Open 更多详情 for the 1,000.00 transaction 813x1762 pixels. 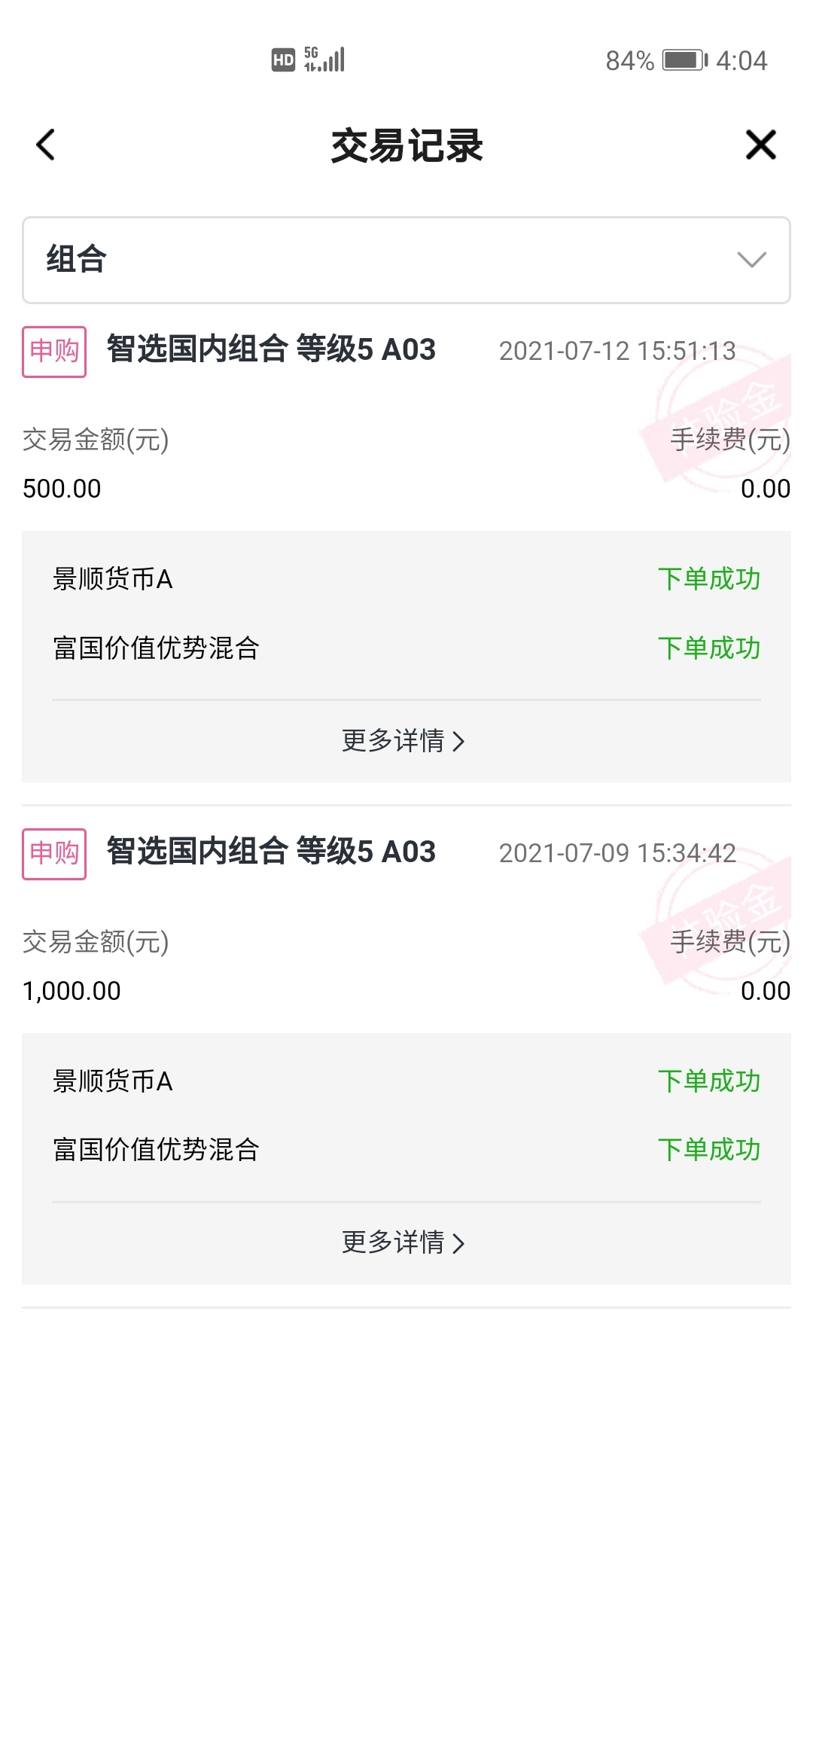pos(403,1242)
